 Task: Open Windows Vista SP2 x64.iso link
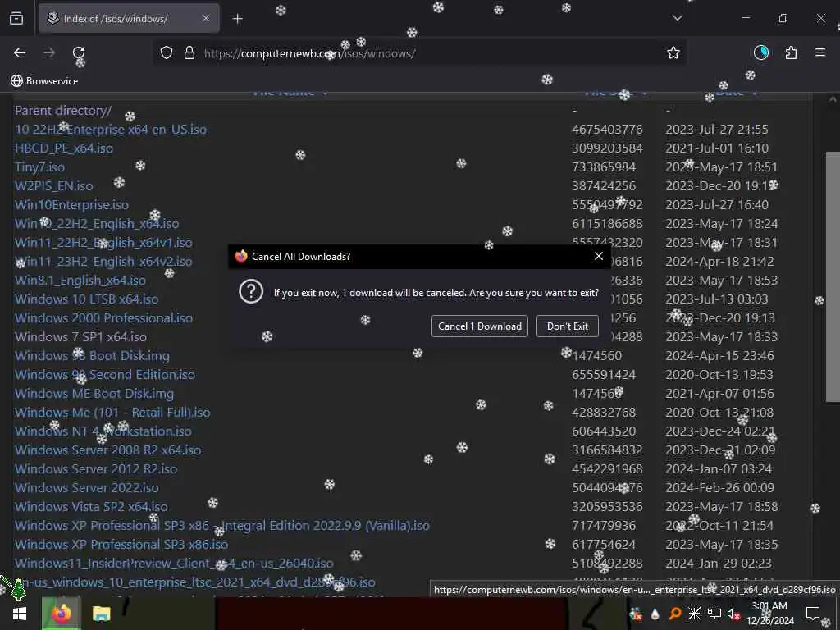tap(90, 506)
